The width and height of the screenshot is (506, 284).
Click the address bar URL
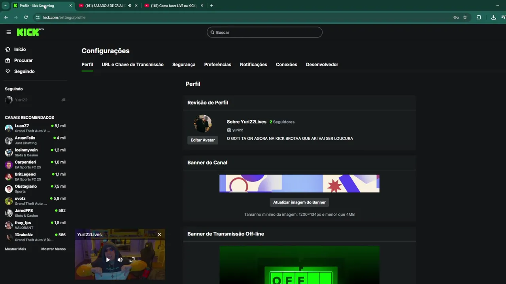(x=64, y=17)
